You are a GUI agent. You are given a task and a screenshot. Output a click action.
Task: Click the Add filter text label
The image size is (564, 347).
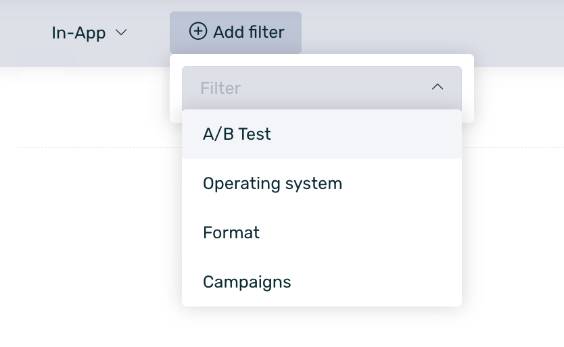(x=248, y=32)
